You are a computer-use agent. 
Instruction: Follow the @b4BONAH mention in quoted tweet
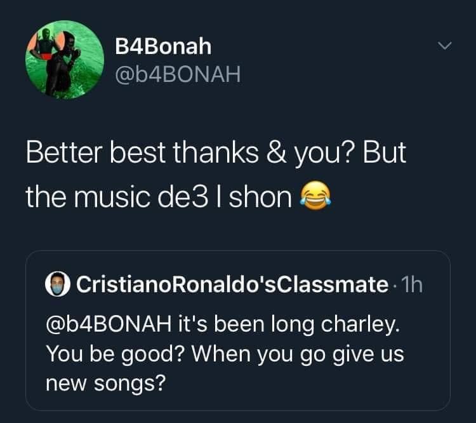point(109,324)
